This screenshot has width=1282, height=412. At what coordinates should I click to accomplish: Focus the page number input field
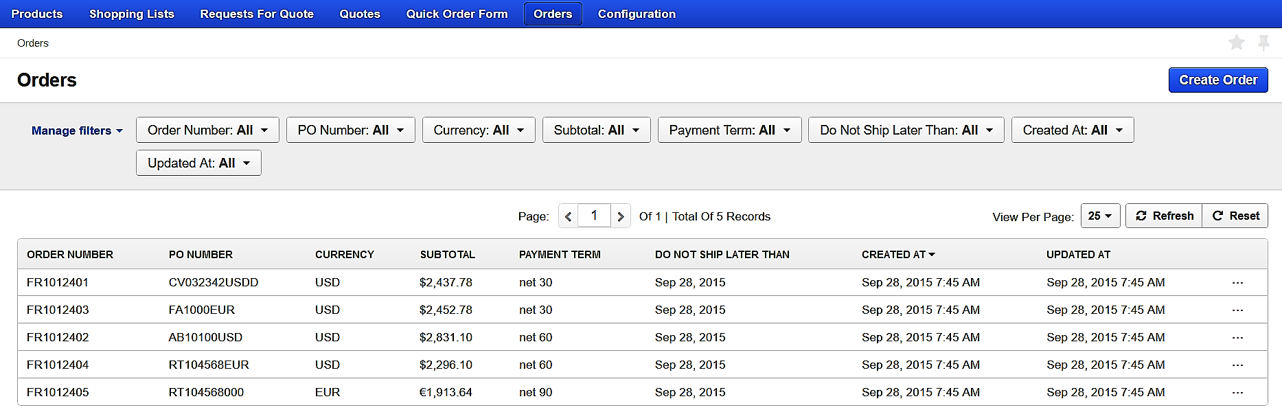click(595, 216)
